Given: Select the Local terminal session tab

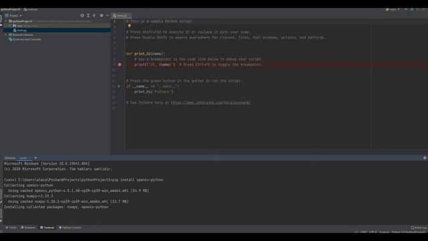Looking at the screenshot, I should click(x=23, y=158).
